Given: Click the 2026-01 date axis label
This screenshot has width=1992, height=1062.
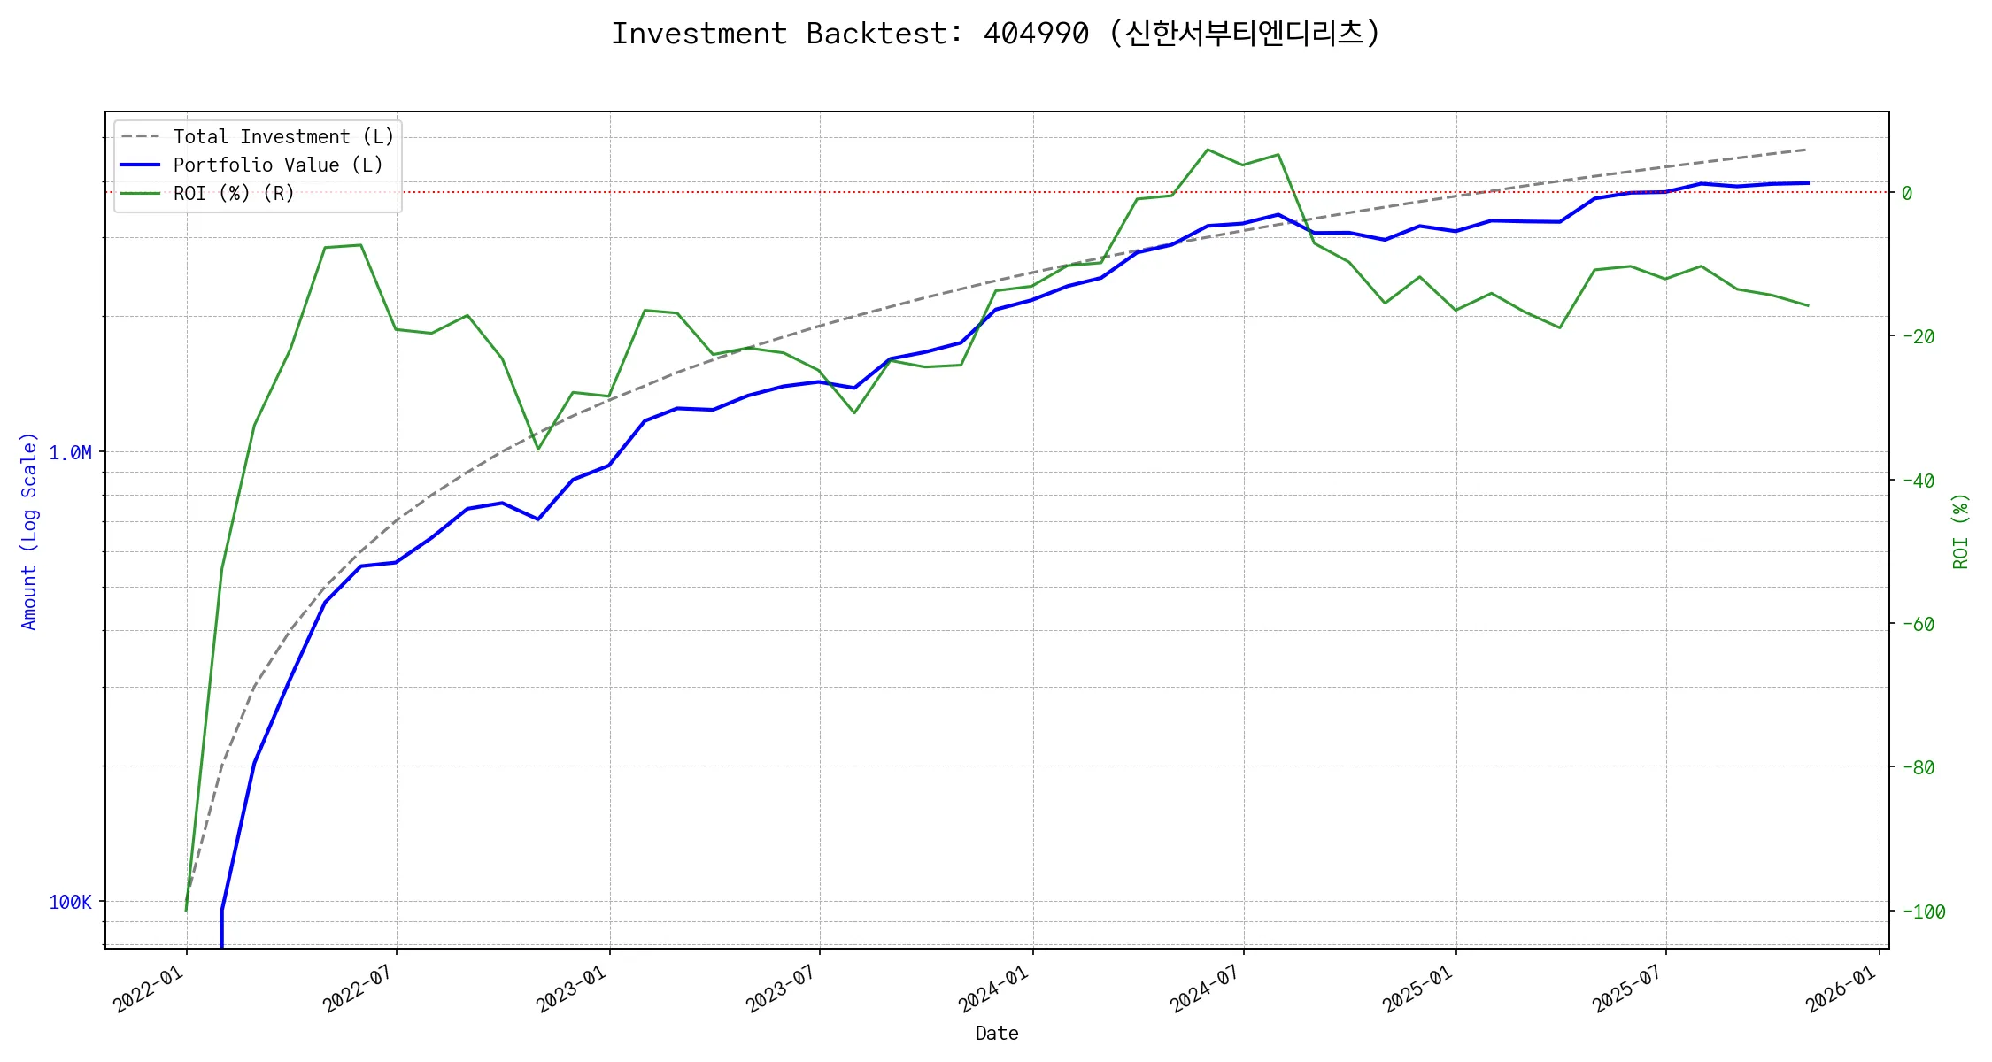Looking at the screenshot, I should 1841,989.
